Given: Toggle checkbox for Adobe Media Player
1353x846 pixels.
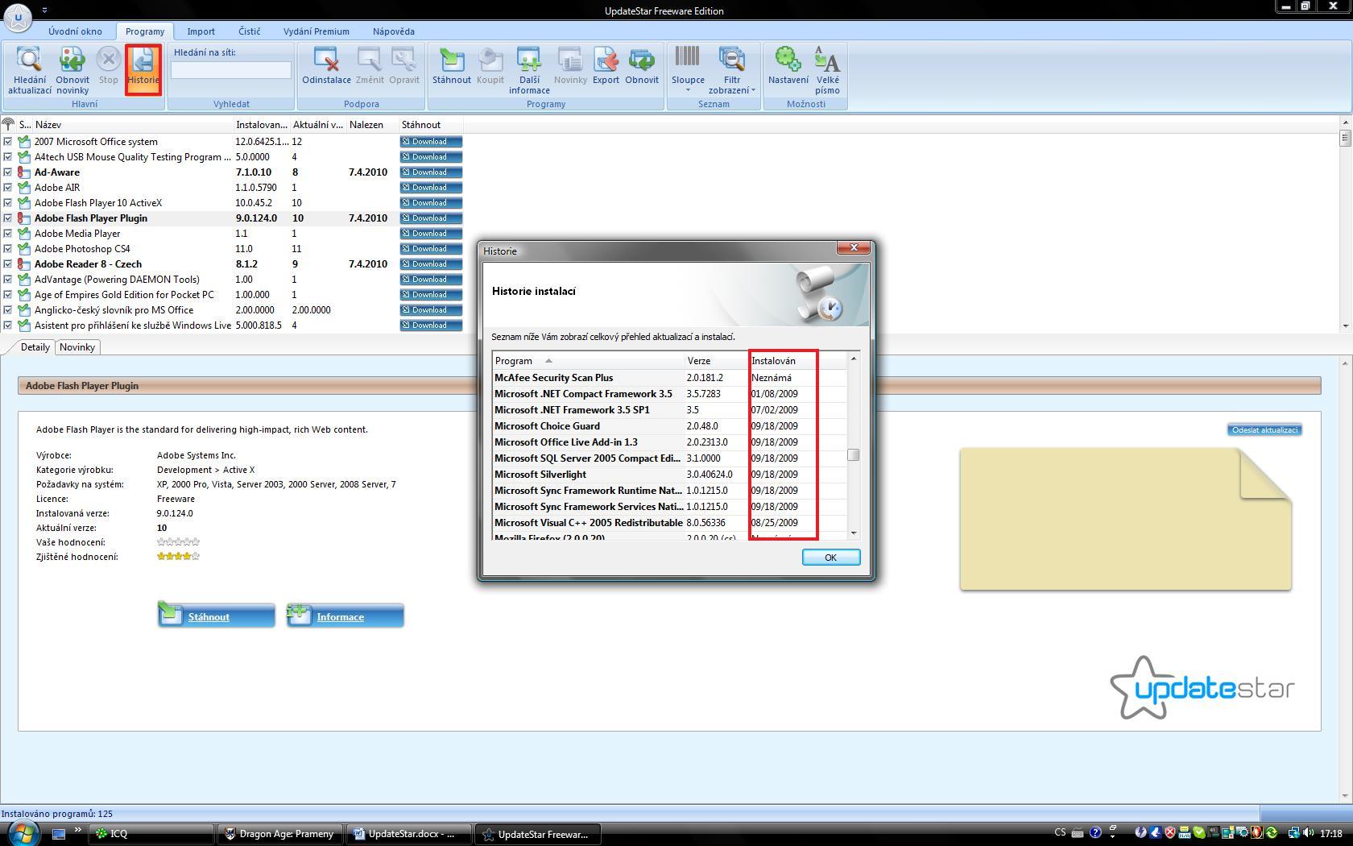Looking at the screenshot, I should pos(8,234).
